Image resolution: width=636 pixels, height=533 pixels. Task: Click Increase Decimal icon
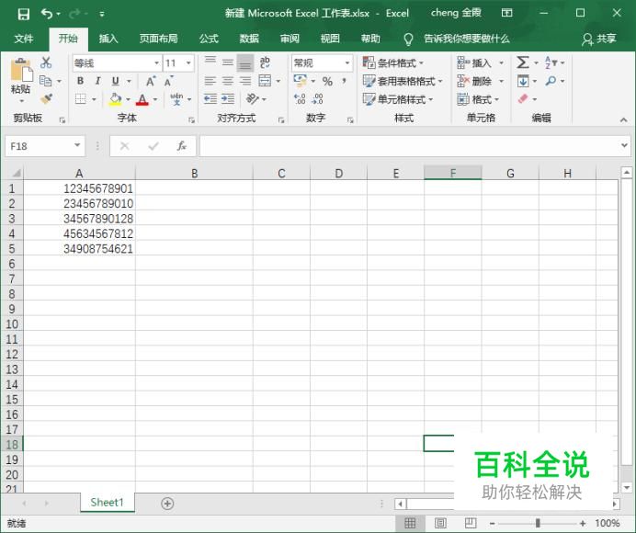(x=300, y=99)
